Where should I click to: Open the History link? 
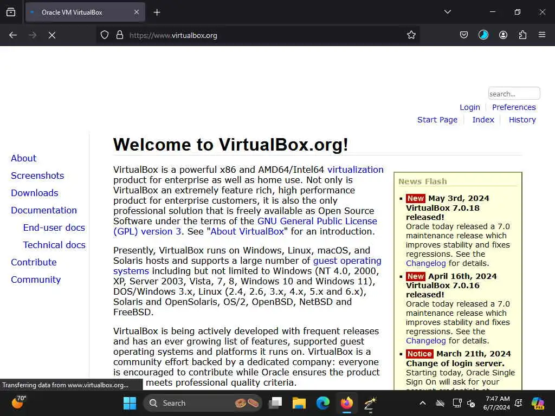pyautogui.click(x=522, y=120)
